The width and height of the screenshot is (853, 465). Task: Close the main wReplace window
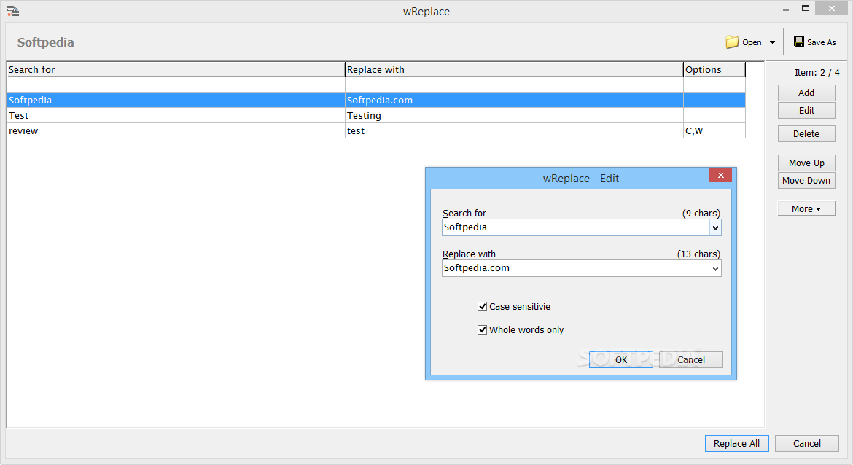pyautogui.click(x=832, y=8)
